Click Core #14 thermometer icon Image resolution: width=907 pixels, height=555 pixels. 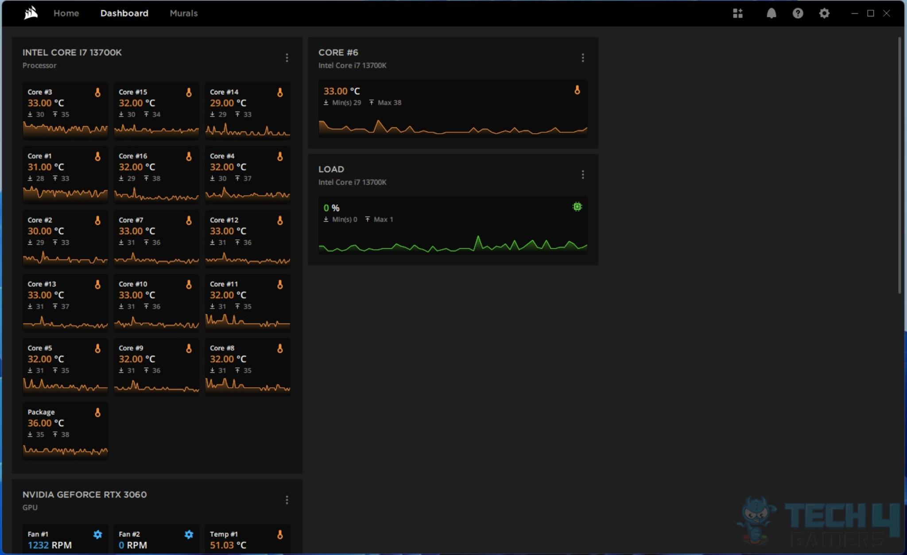[280, 92]
